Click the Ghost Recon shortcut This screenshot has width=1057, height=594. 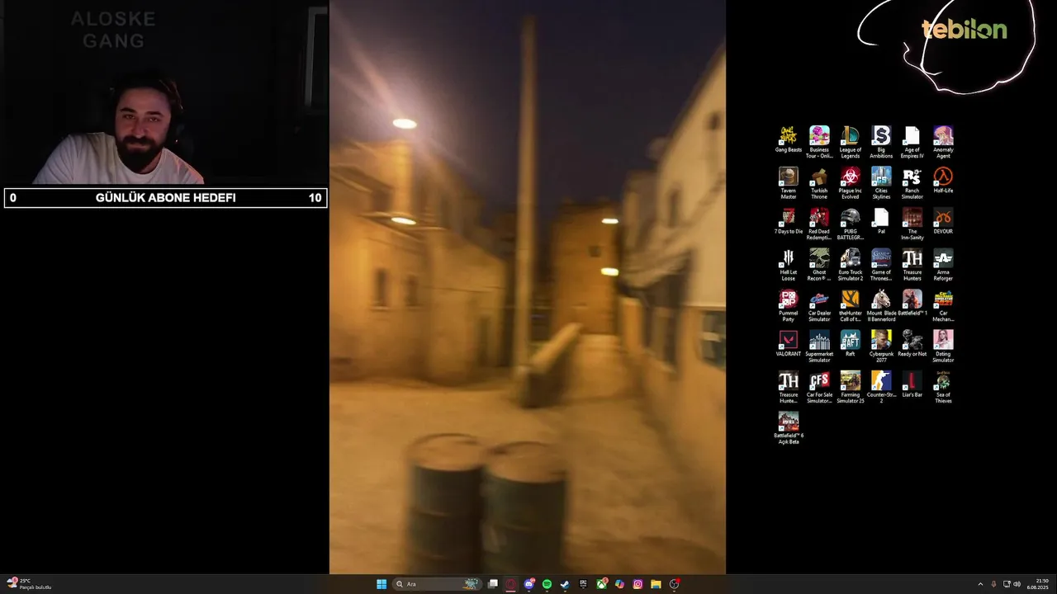819,265
